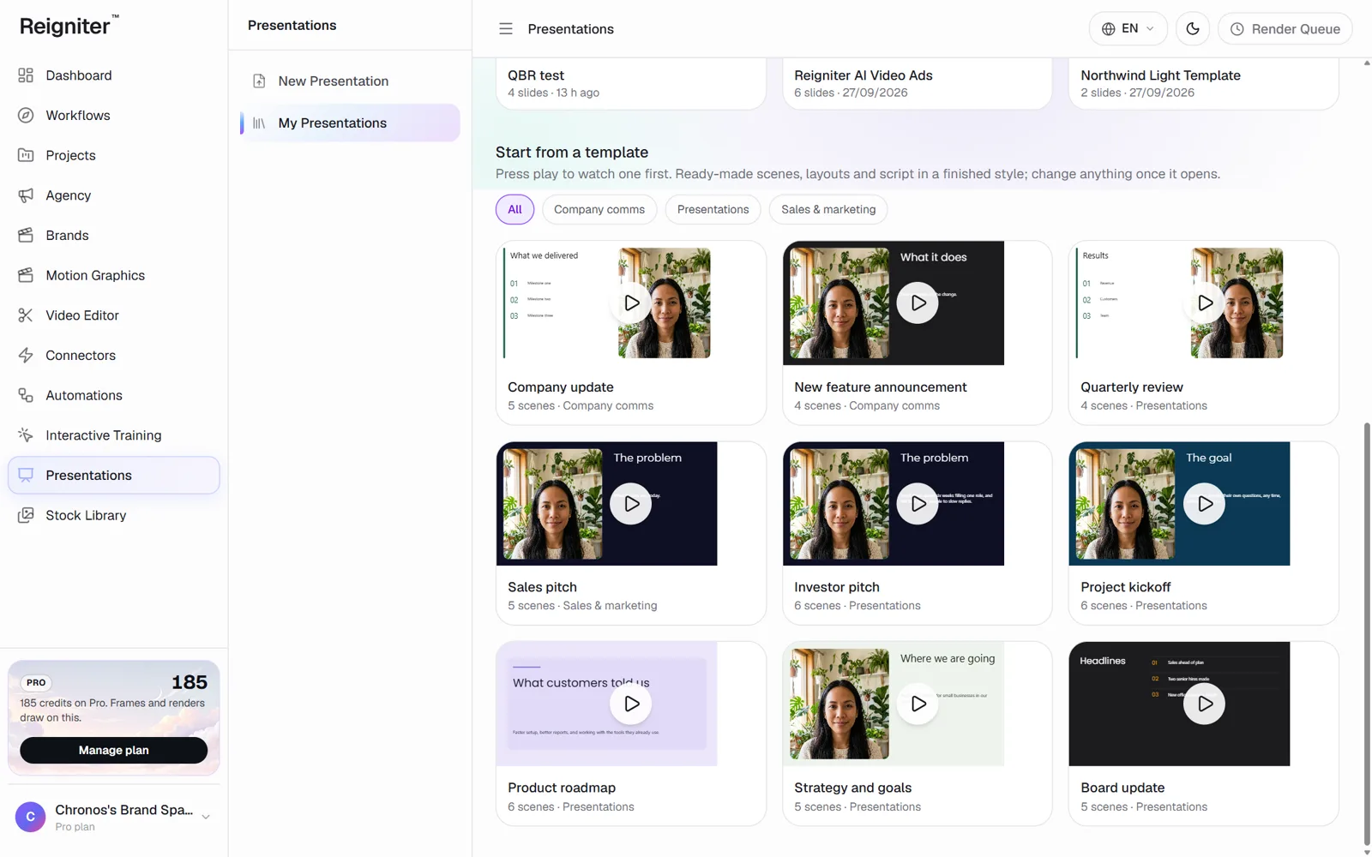Open the Northwind Light Template presentation
The width and height of the screenshot is (1372, 857).
click(x=1204, y=83)
